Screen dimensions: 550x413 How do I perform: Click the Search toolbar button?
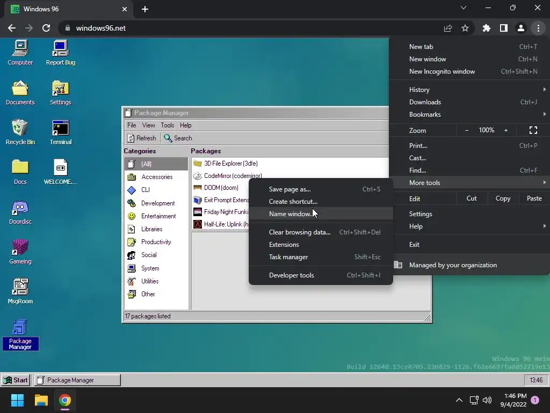(x=178, y=138)
